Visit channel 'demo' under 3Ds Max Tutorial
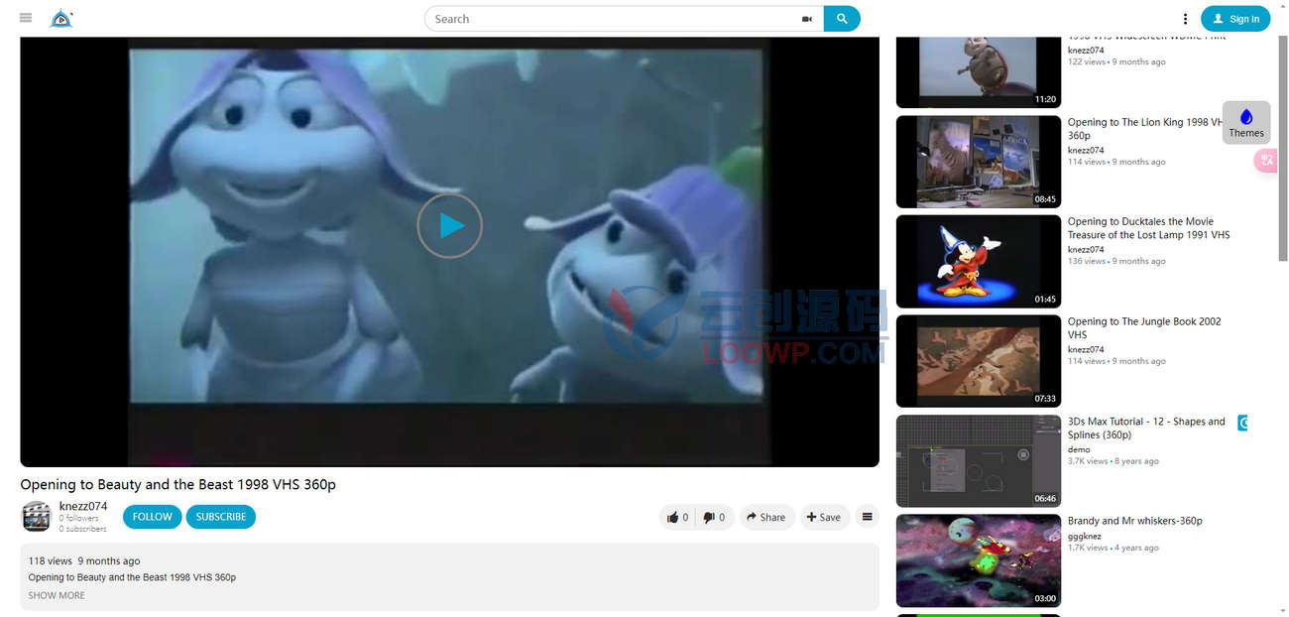1289x617 pixels. coord(1079,449)
